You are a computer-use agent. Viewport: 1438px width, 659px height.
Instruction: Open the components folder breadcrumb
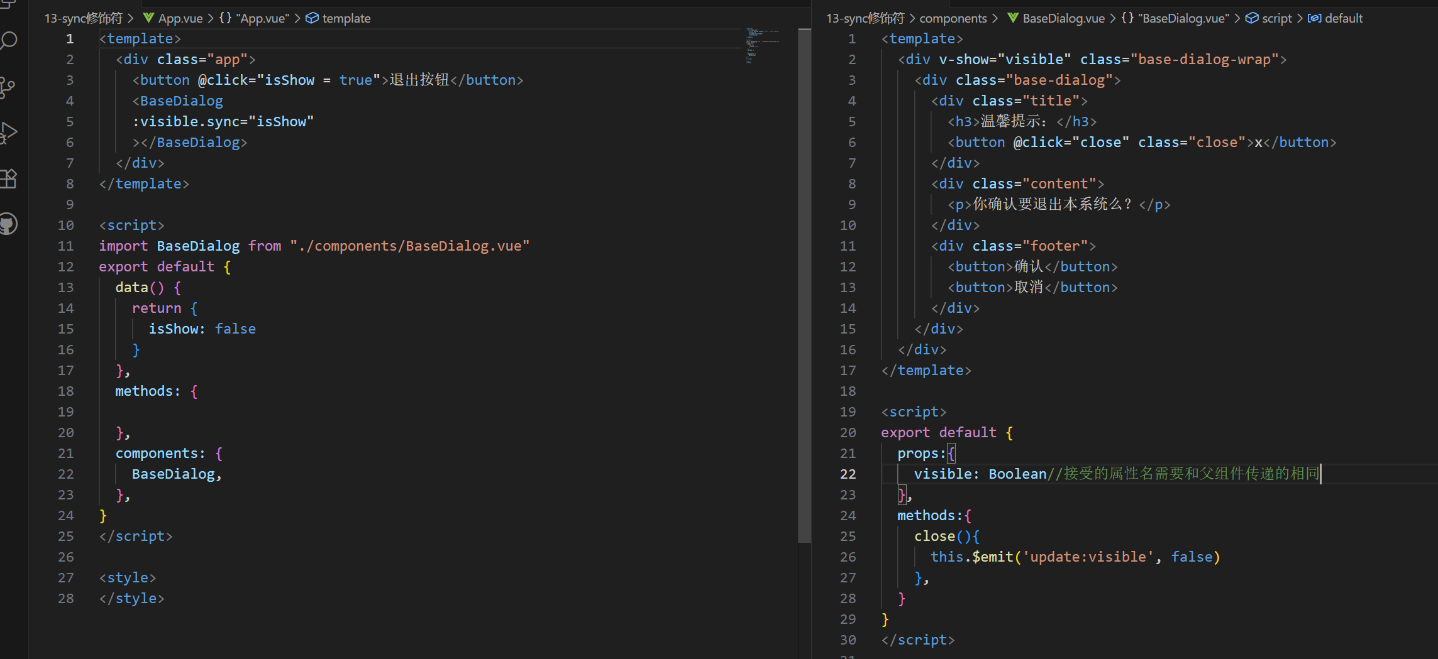953,18
